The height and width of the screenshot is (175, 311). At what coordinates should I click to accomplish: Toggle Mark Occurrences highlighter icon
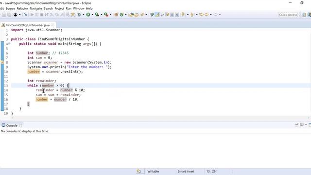[x=157, y=15]
